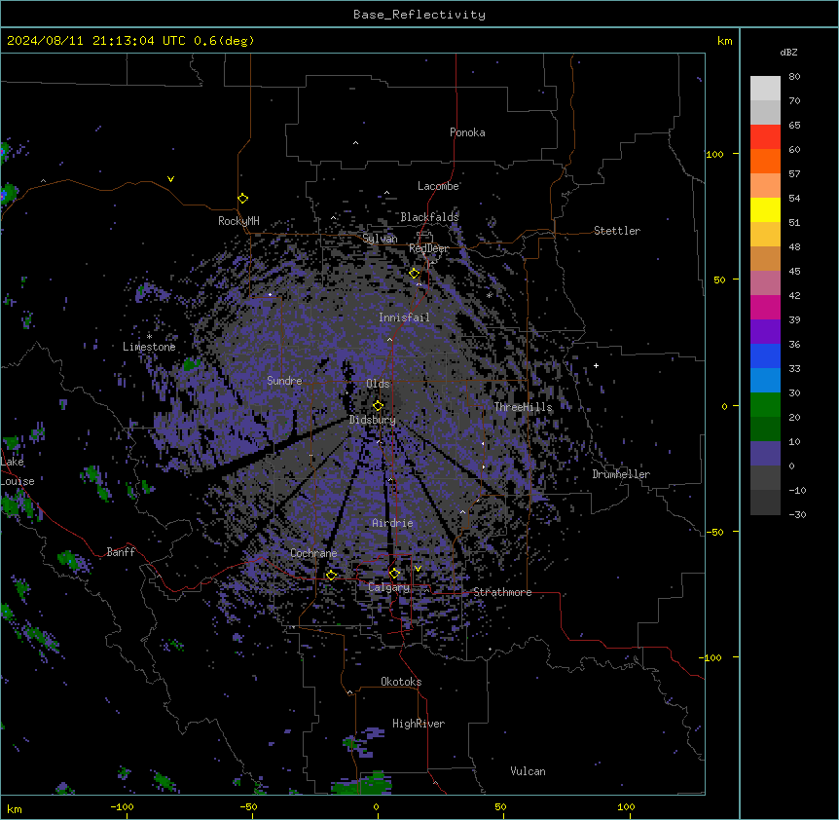
Task: Click the white plus marker north of Drumheller
Action: [596, 365]
